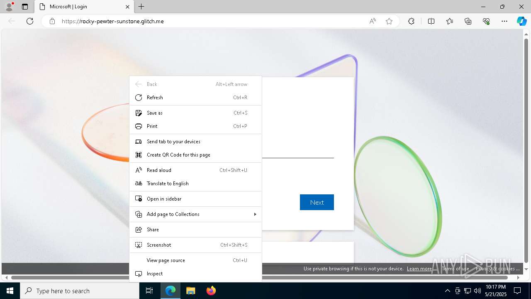Expand Add page to Collections submenu

195,214
